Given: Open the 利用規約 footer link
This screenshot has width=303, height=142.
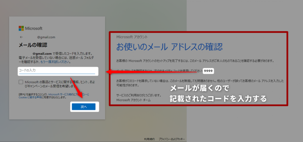Looking at the screenshot, I should pyautogui.click(x=149, y=139).
